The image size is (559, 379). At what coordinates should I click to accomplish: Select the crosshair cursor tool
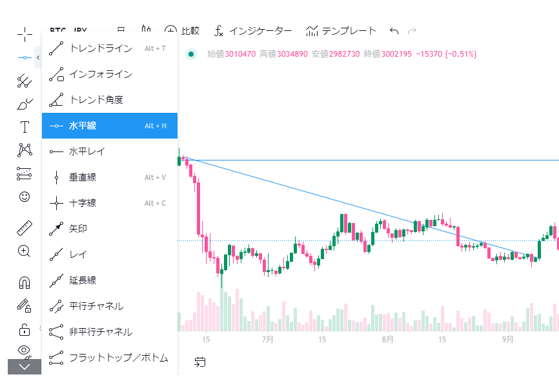[25, 34]
